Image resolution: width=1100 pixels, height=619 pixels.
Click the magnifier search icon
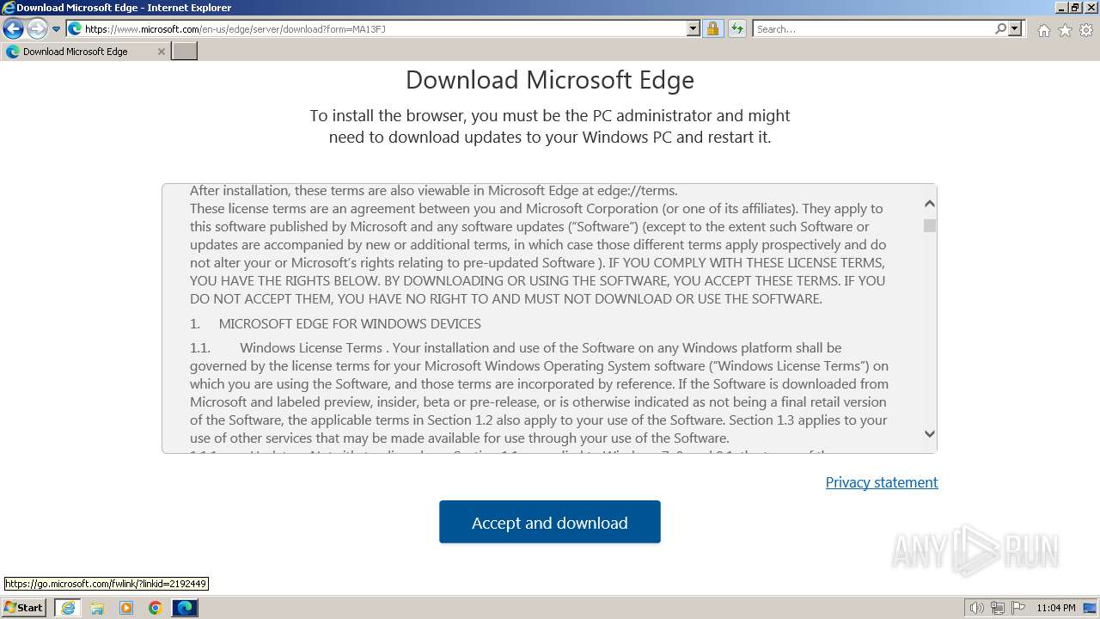(1000, 29)
